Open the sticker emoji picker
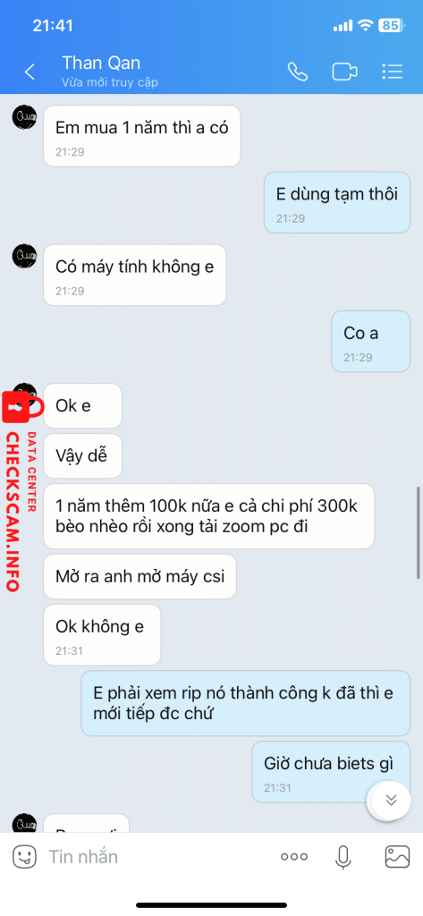This screenshot has width=423, height=916. [x=24, y=856]
